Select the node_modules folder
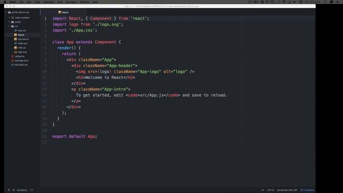Image resolution: width=343 pixels, height=193 pixels. pyautogui.click(x=22, y=18)
